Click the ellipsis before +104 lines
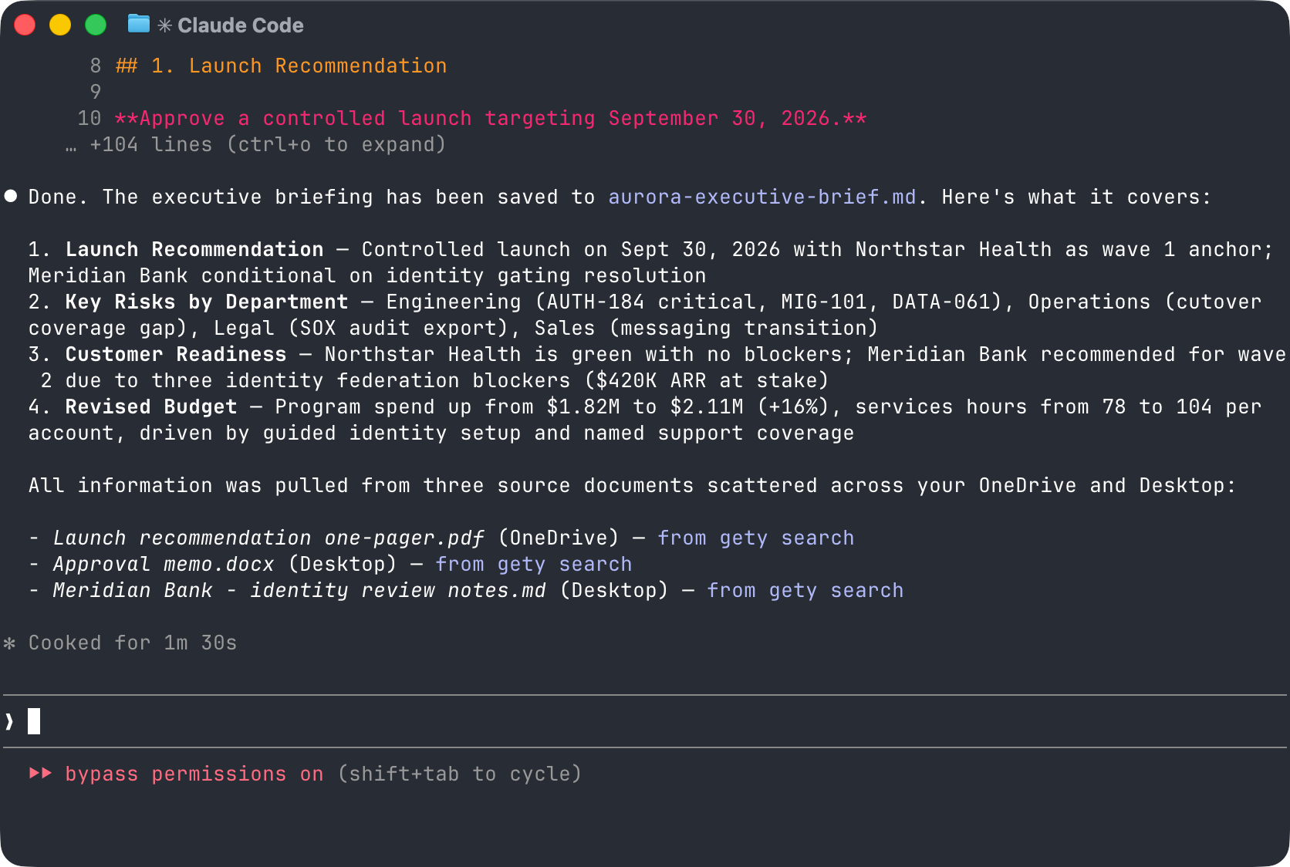 click(72, 144)
